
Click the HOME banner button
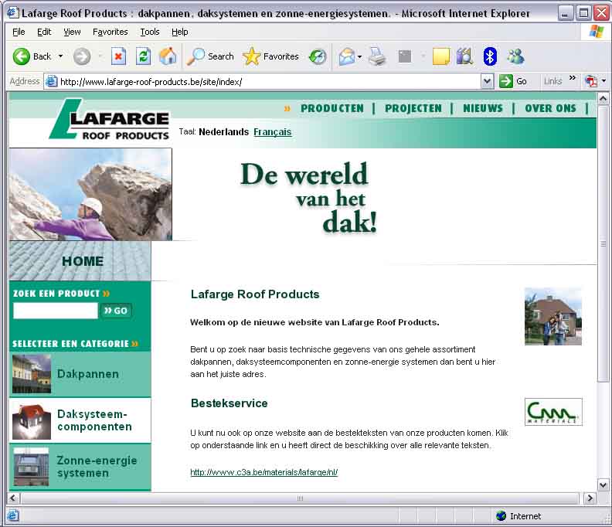pyautogui.click(x=80, y=260)
